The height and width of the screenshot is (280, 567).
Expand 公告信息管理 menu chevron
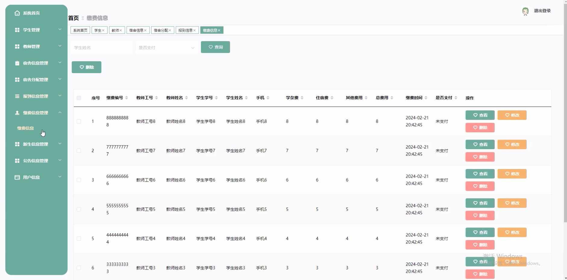[60, 160]
